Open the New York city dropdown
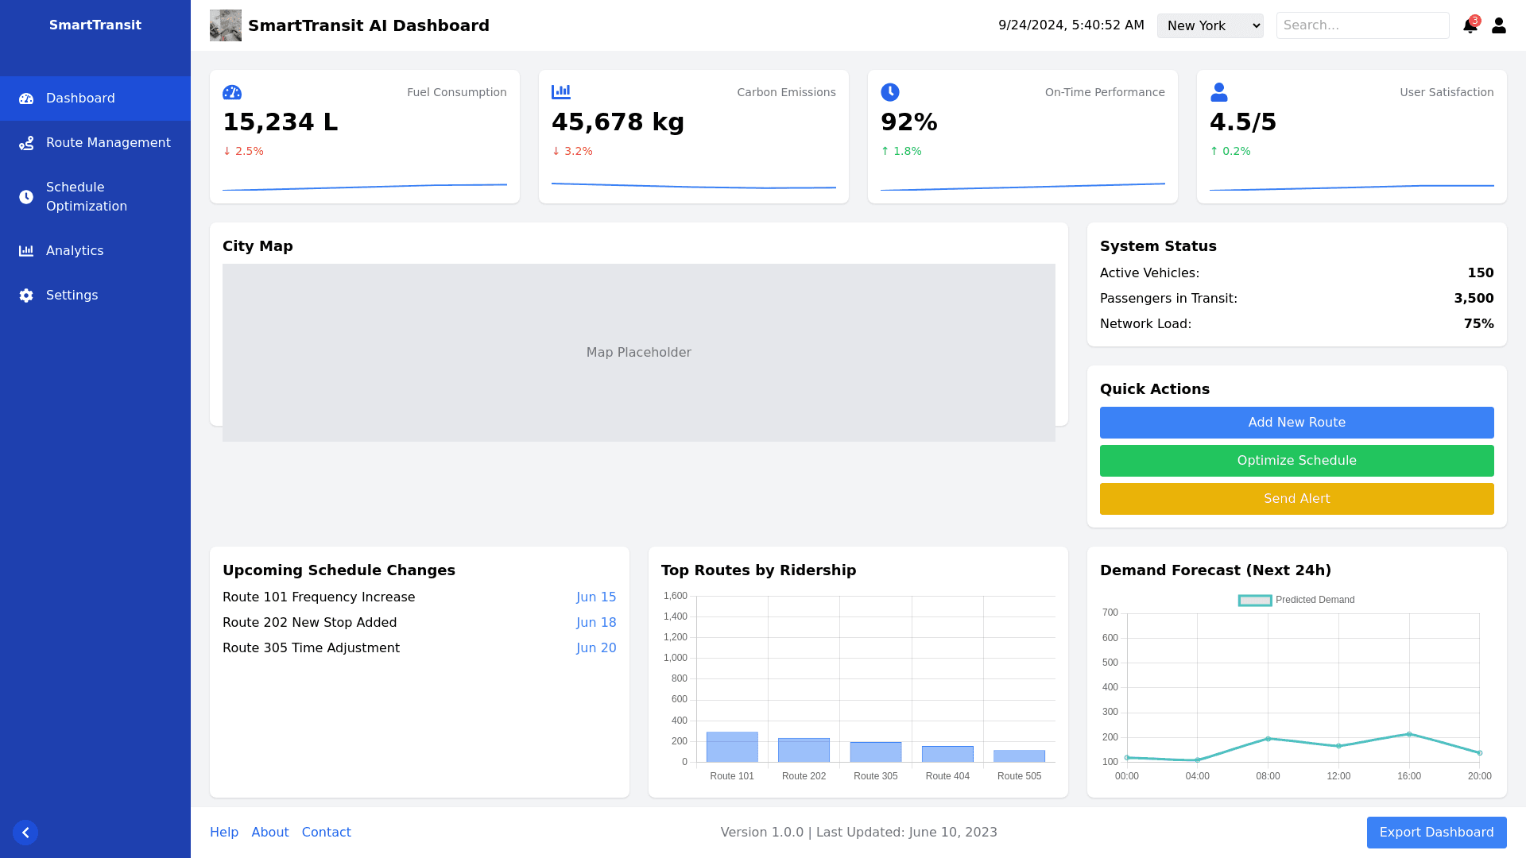Viewport: 1526px width, 858px height. click(x=1210, y=25)
